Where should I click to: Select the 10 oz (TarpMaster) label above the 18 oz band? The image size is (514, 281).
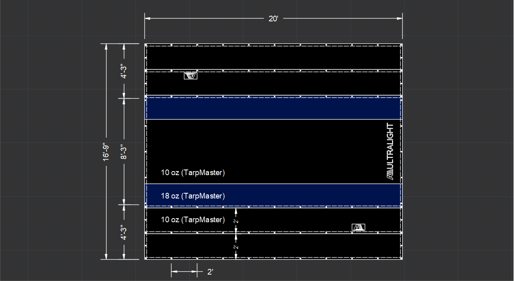(x=193, y=173)
